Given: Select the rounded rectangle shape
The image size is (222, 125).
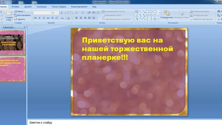Looking at the screenshot, I should tap(155, 11).
